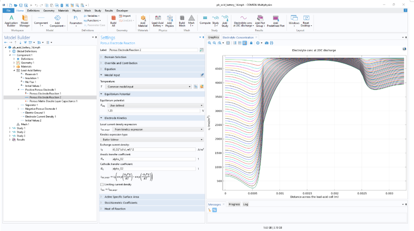Zoom out on the graphics plot

(214, 43)
